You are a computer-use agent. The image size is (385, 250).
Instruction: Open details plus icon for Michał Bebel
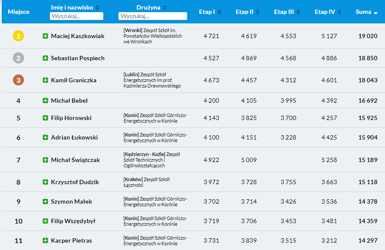pos(45,101)
